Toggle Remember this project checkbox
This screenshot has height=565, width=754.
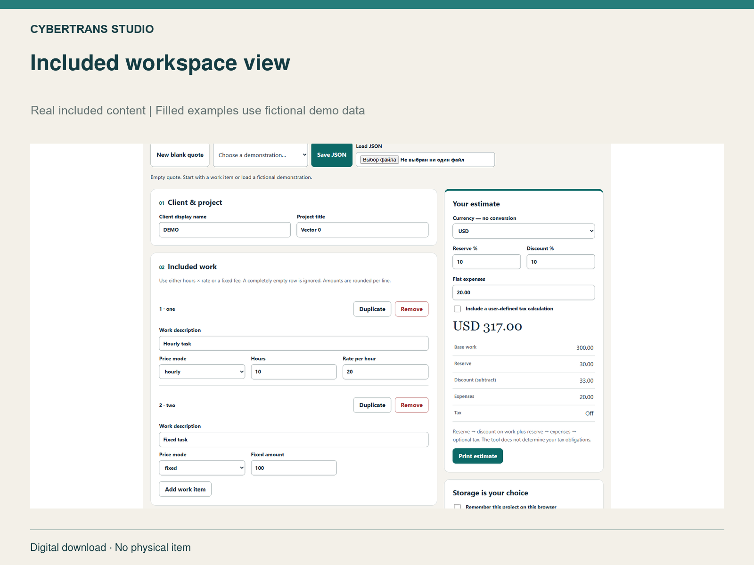(x=457, y=507)
